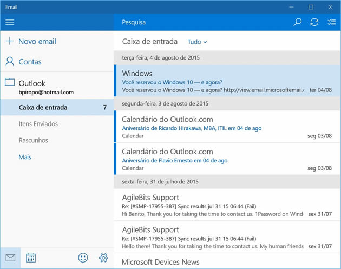
Task: Click the unread count 7 badge
Action: pyautogui.click(x=105, y=107)
